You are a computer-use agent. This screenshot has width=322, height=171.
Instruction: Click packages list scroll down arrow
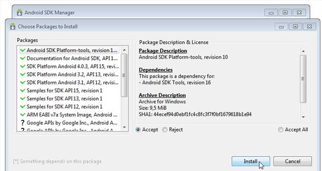click(124, 127)
